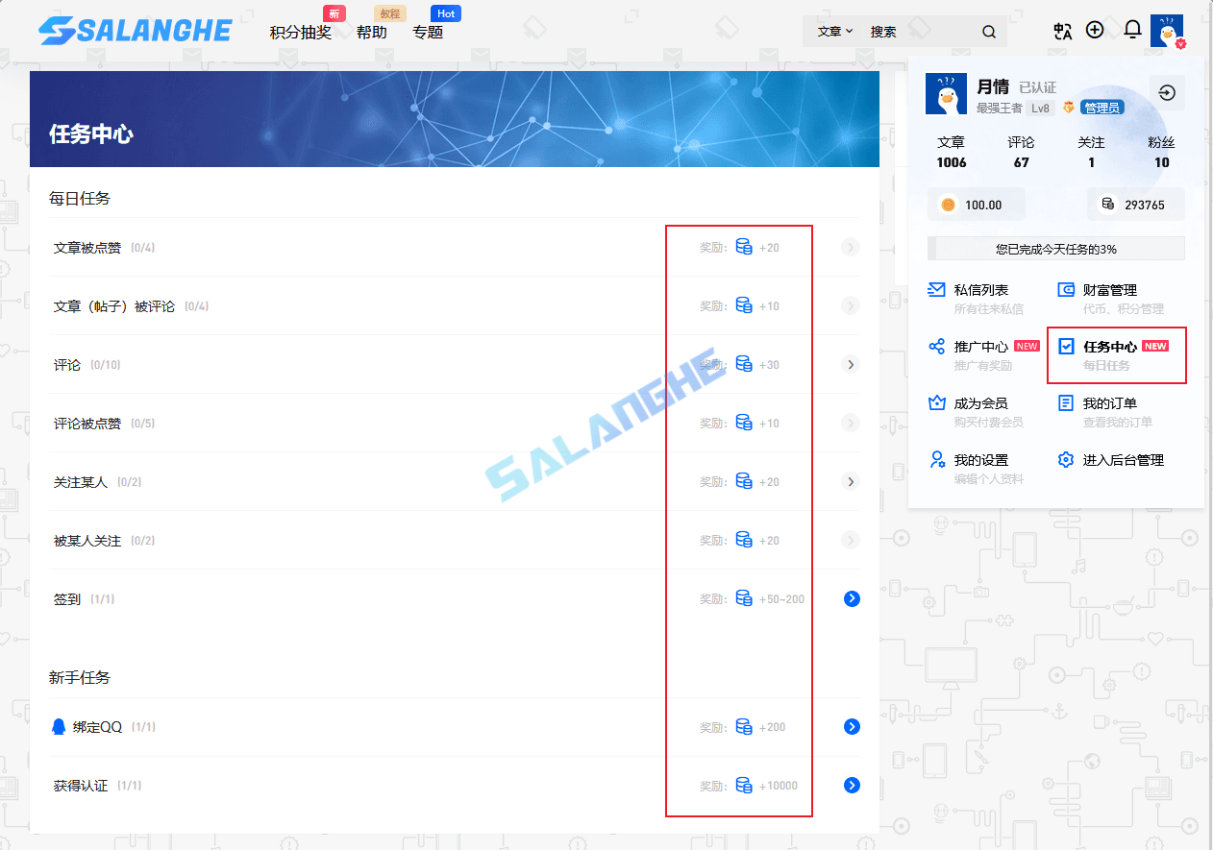Screen dimensions: 1213x850
Task: Switch to the 专题 navigation item
Action: (427, 31)
